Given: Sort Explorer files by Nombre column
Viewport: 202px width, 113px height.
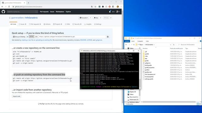Looking at the screenshot, I should click(145, 48).
